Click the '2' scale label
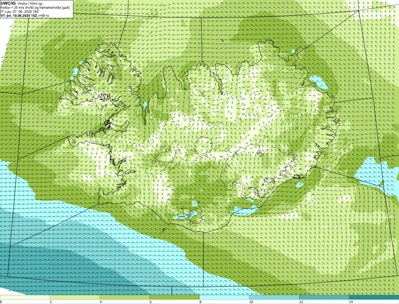399x304 pixels. click(50, 302)
